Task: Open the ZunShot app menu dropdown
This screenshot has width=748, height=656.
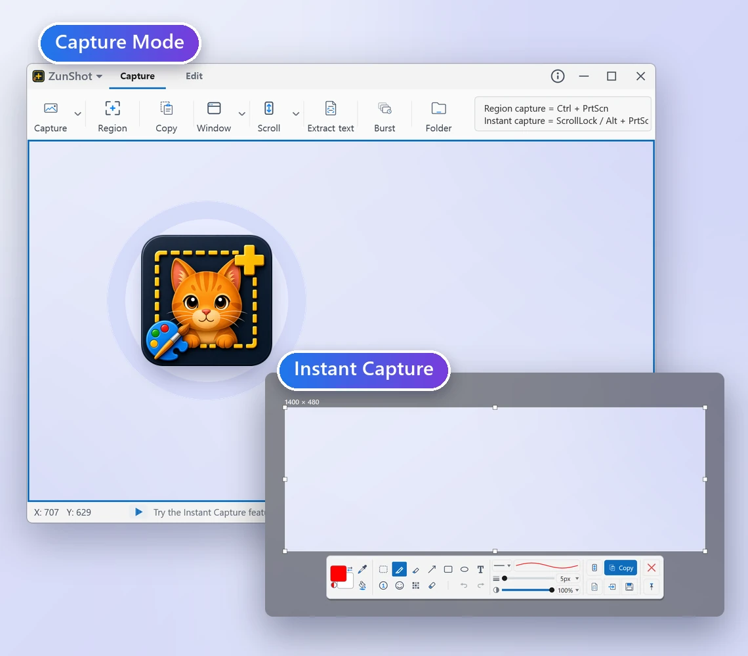Action: [x=68, y=76]
